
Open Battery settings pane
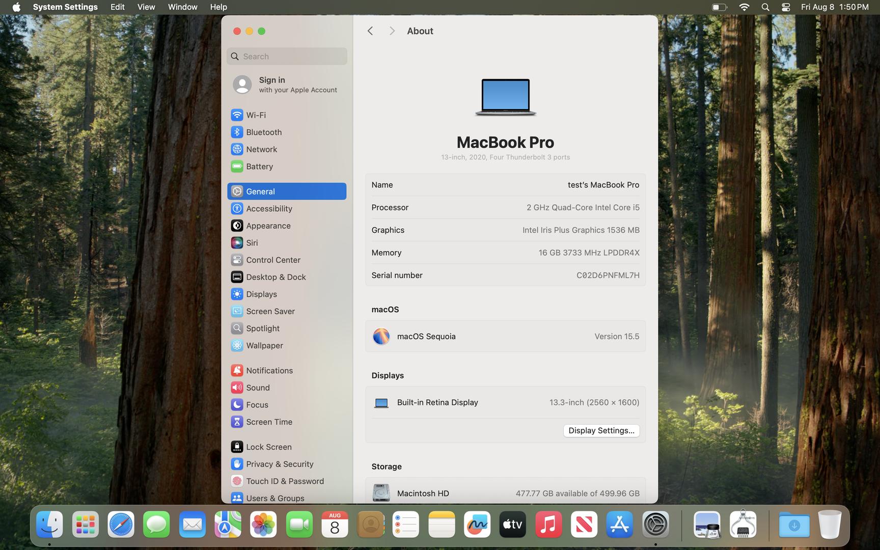point(287,167)
